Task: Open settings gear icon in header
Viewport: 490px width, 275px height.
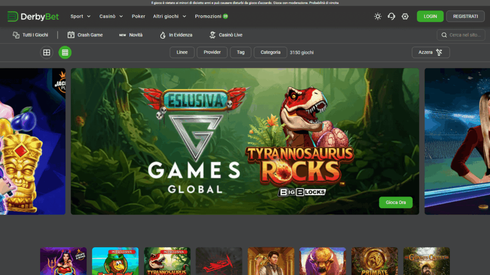Action: point(405,16)
